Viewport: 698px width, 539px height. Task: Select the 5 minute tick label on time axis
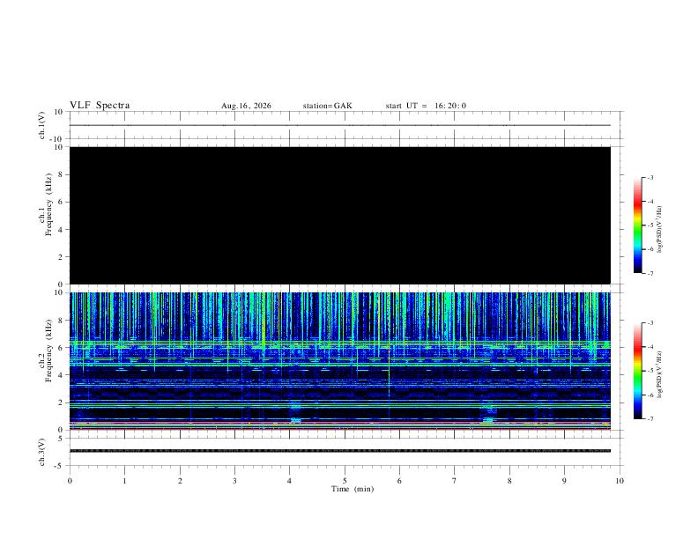coord(345,481)
